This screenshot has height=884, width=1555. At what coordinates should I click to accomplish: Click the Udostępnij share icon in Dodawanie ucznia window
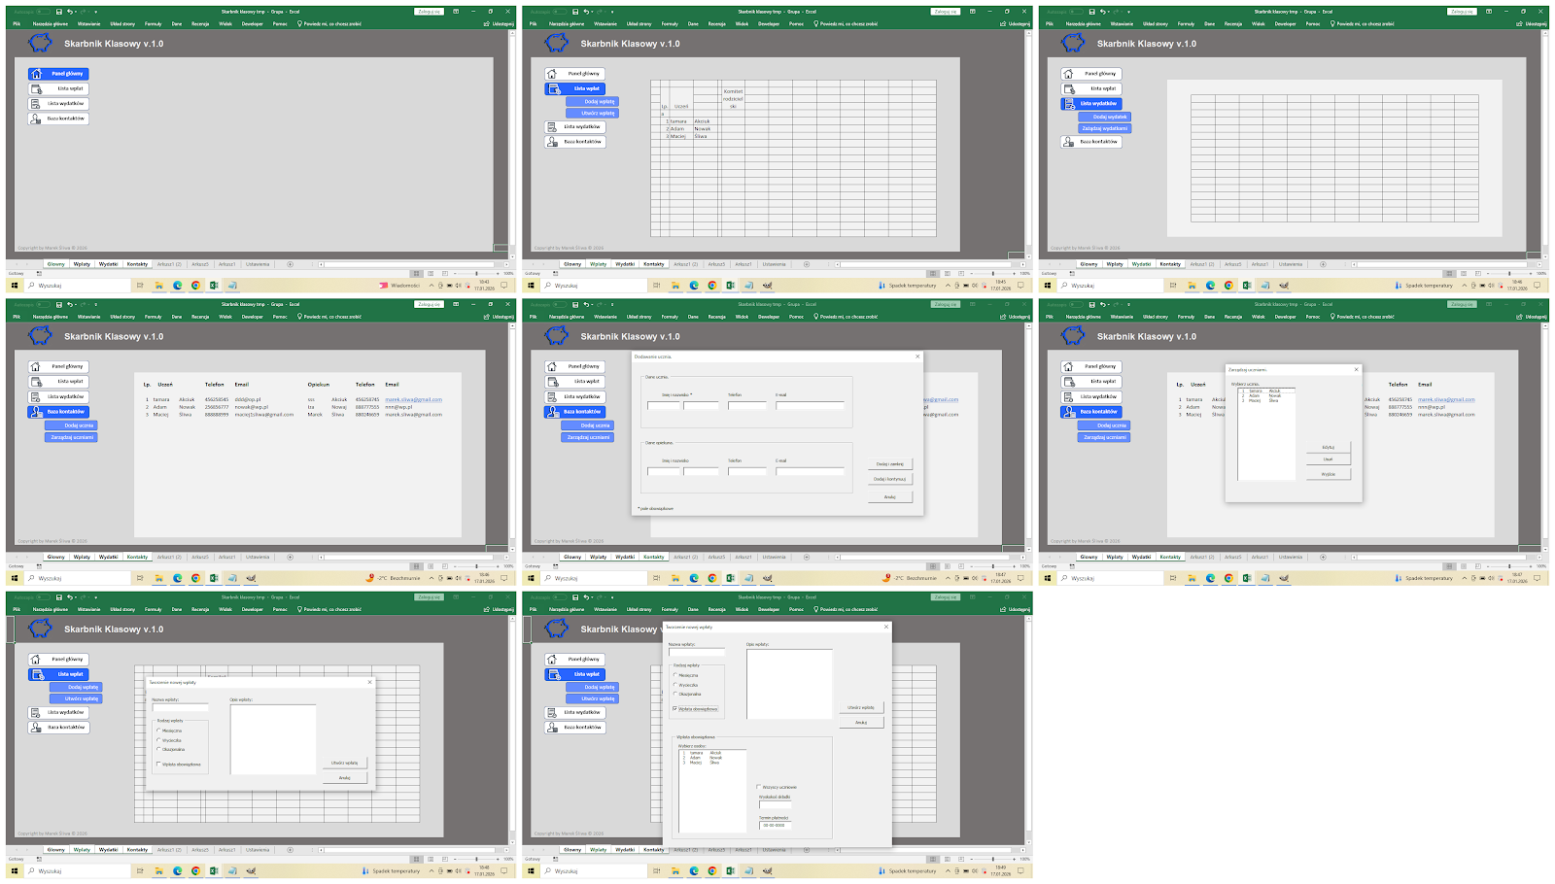click(1003, 317)
